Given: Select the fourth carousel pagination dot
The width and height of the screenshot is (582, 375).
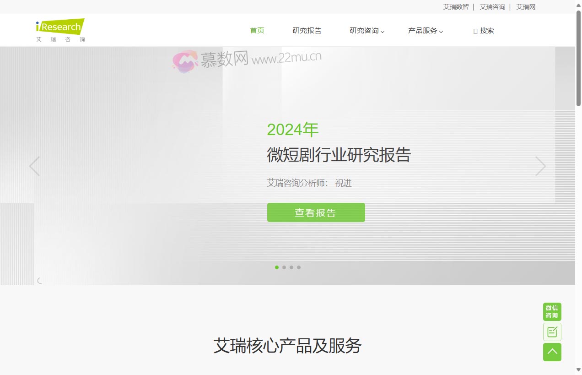Looking at the screenshot, I should [x=299, y=267].
